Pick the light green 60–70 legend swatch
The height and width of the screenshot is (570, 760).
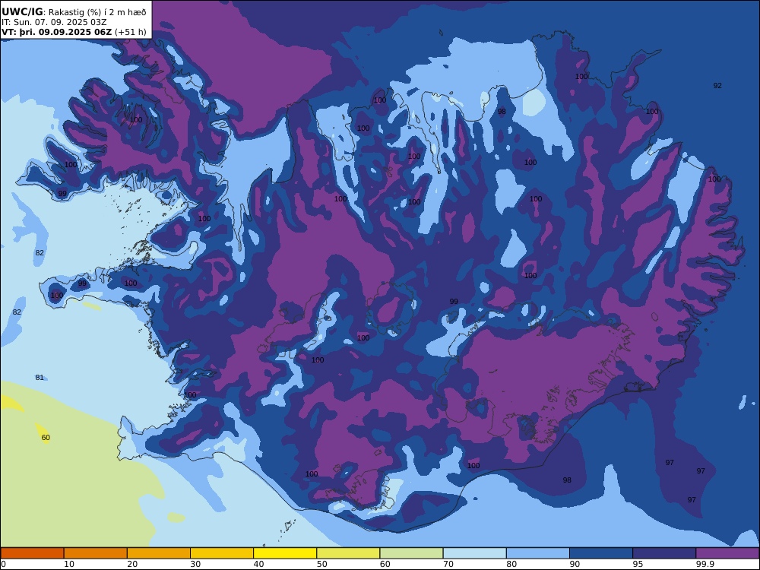tap(411, 553)
